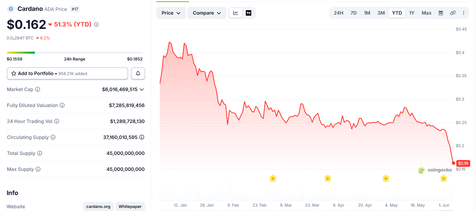Switch to line chart view icon
This screenshot has width=476, height=211.
click(236, 13)
